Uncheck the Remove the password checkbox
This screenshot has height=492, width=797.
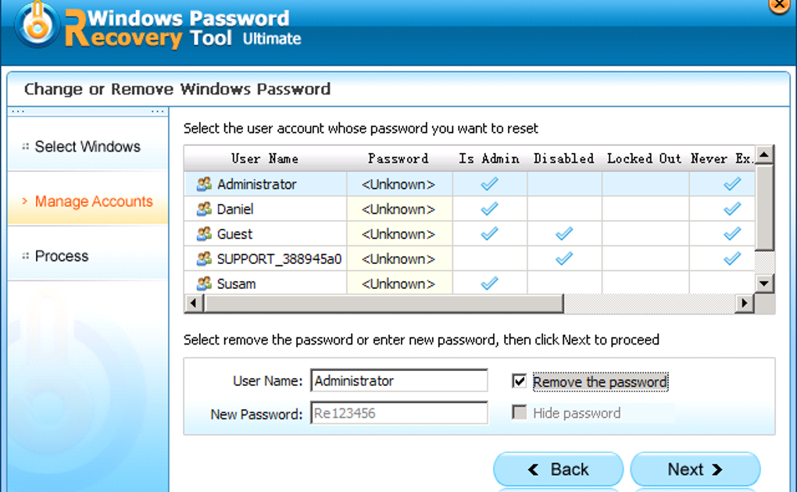[x=519, y=380]
